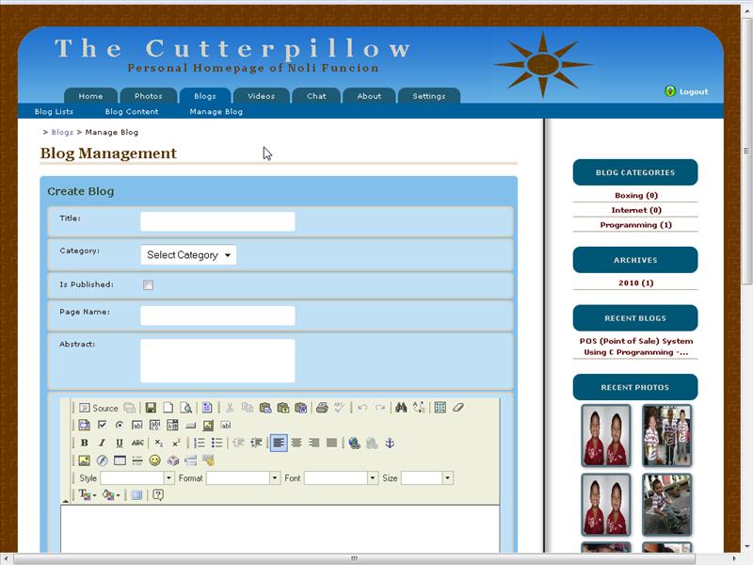The width and height of the screenshot is (753, 565).
Task: Insert a Selection list field icon
Action: pos(172,426)
